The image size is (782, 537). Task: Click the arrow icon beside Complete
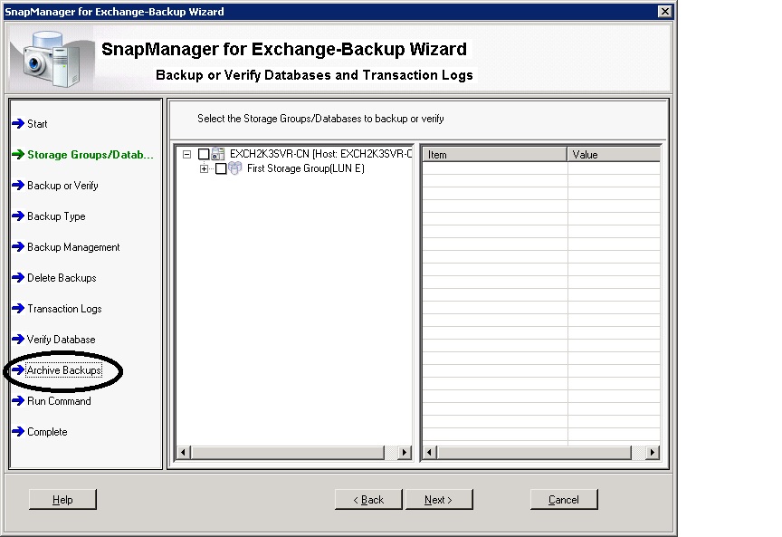click(x=18, y=431)
